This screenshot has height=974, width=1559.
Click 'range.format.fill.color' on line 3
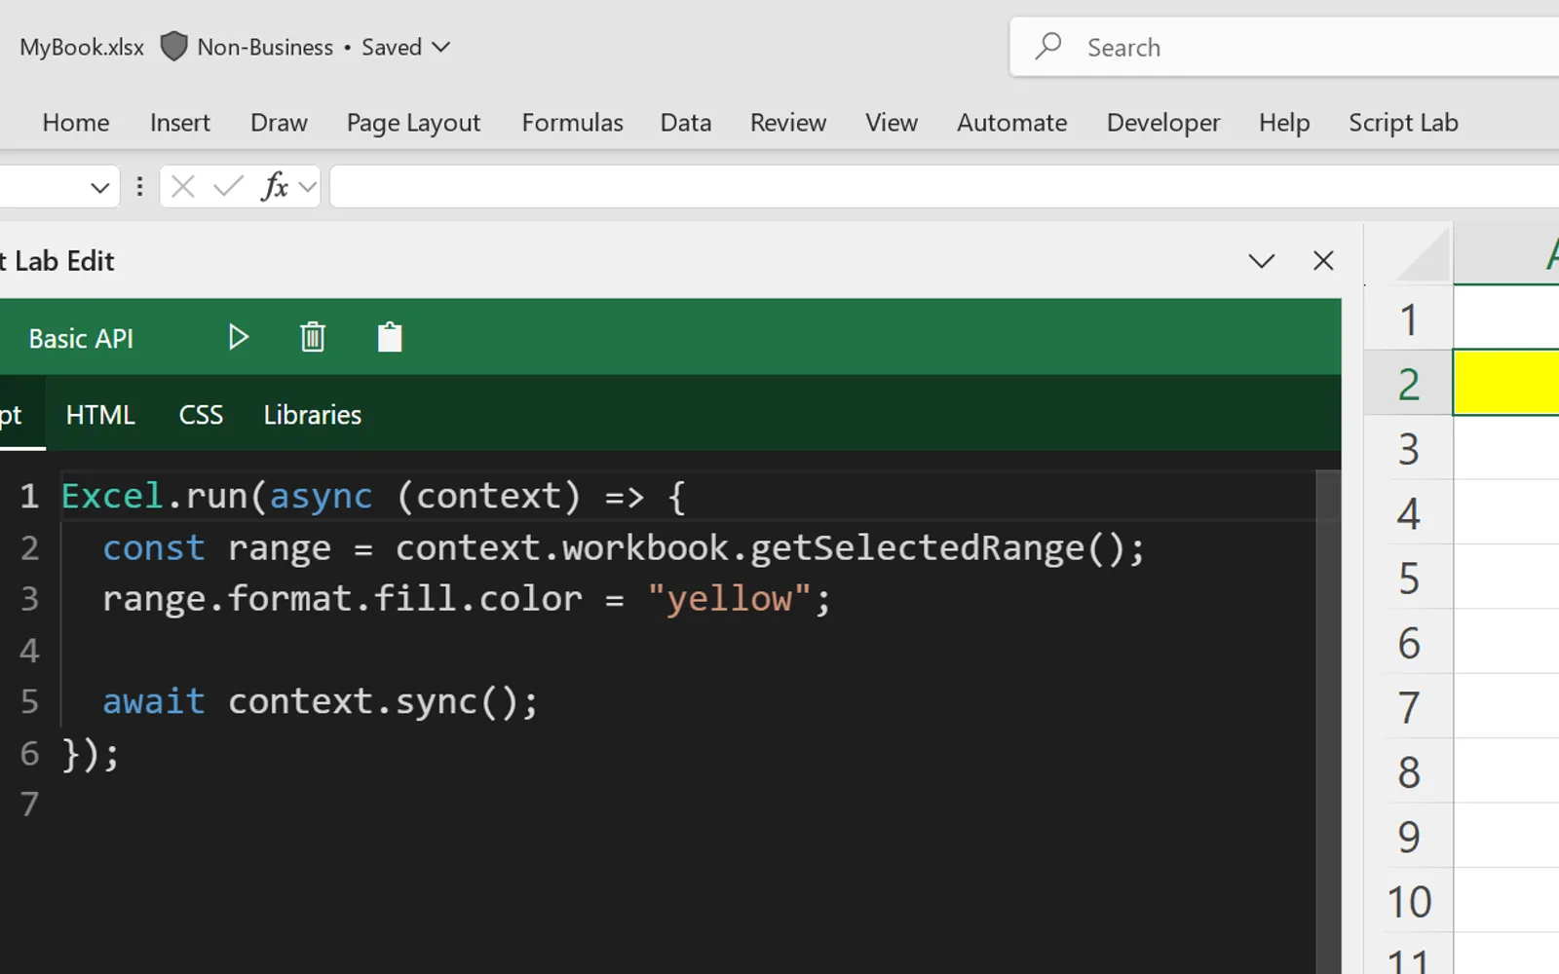(x=342, y=599)
